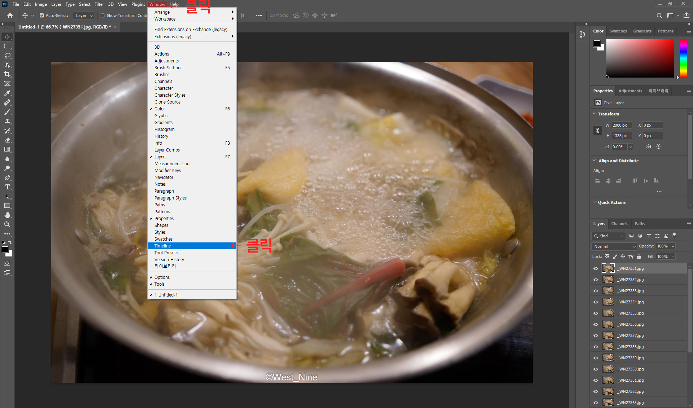This screenshot has height=408, width=693.
Task: Select the Zoom tool in toolbar
Action: pyautogui.click(x=7, y=224)
